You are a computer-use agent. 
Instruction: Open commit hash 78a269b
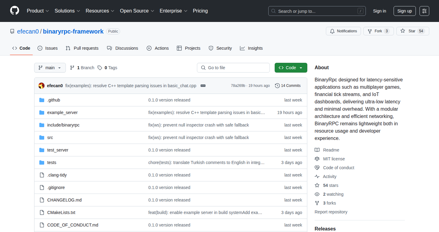(238, 86)
